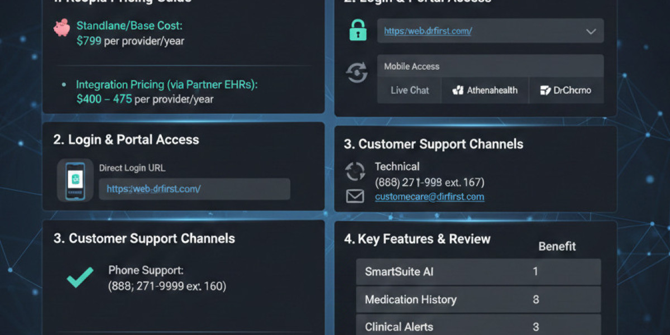Select the SmartSuite AI row

pyautogui.click(x=478, y=272)
